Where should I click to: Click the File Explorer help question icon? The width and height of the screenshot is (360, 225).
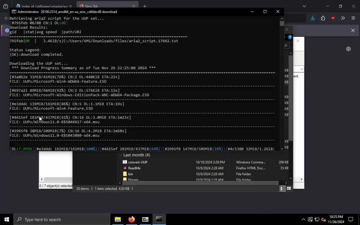(x=290, y=37)
